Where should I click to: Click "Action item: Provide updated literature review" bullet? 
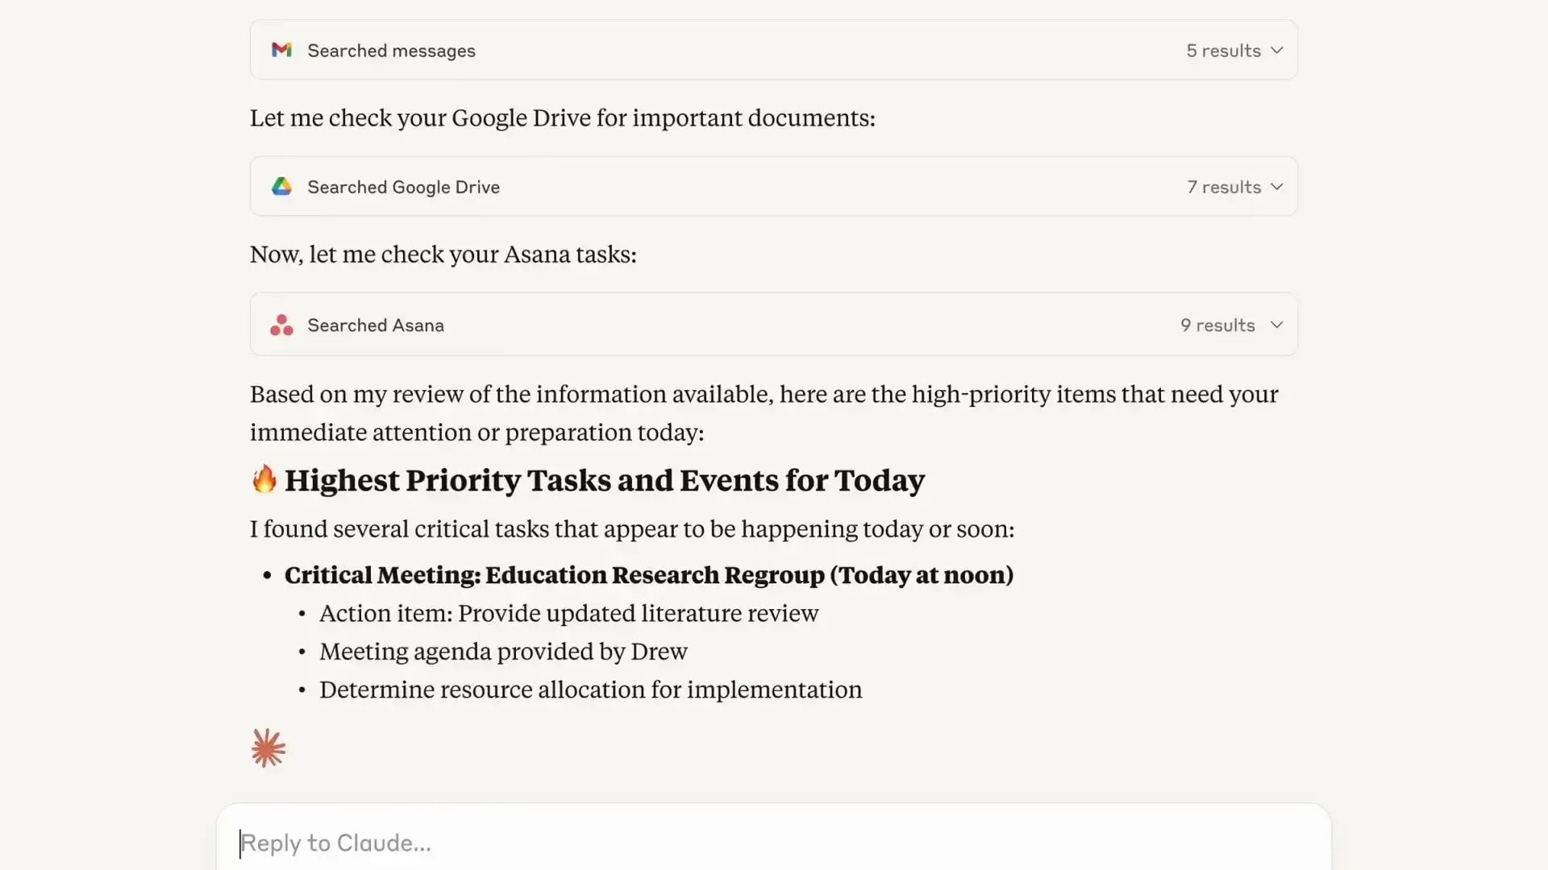pyautogui.click(x=568, y=614)
